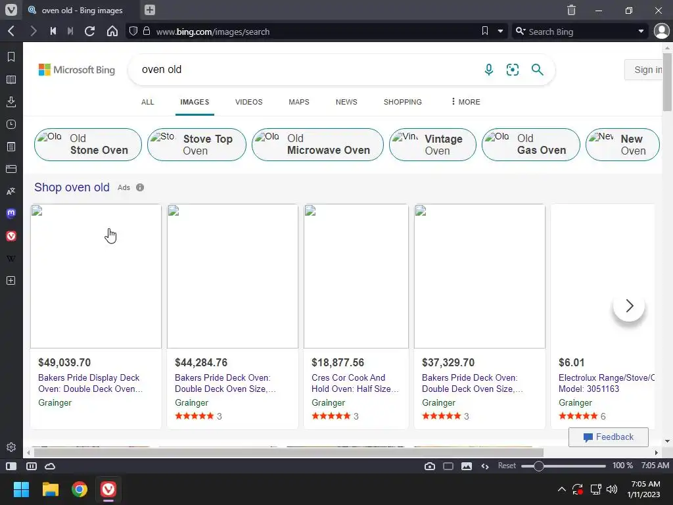Image resolution: width=673 pixels, height=505 pixels.
Task: Expand the MORE menu
Action: click(466, 102)
